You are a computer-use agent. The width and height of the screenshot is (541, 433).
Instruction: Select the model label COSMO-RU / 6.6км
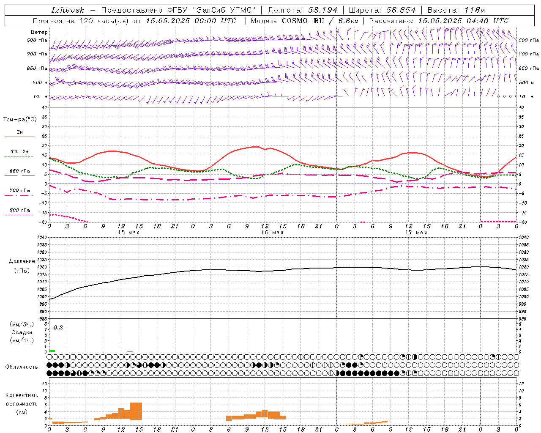tap(320, 21)
